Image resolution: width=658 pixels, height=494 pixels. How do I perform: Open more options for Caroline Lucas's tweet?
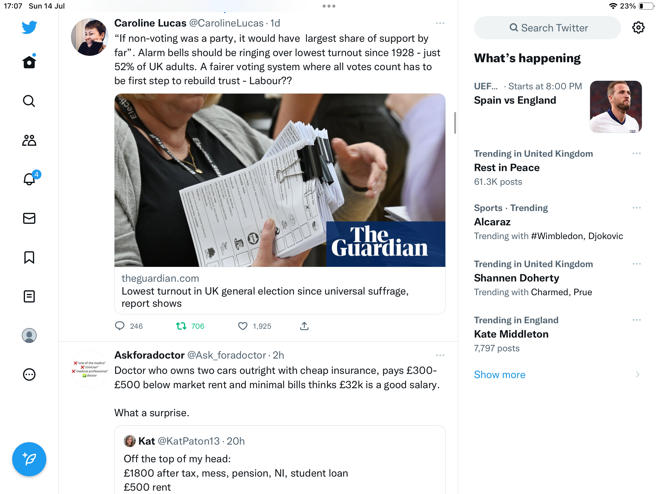[x=440, y=23]
